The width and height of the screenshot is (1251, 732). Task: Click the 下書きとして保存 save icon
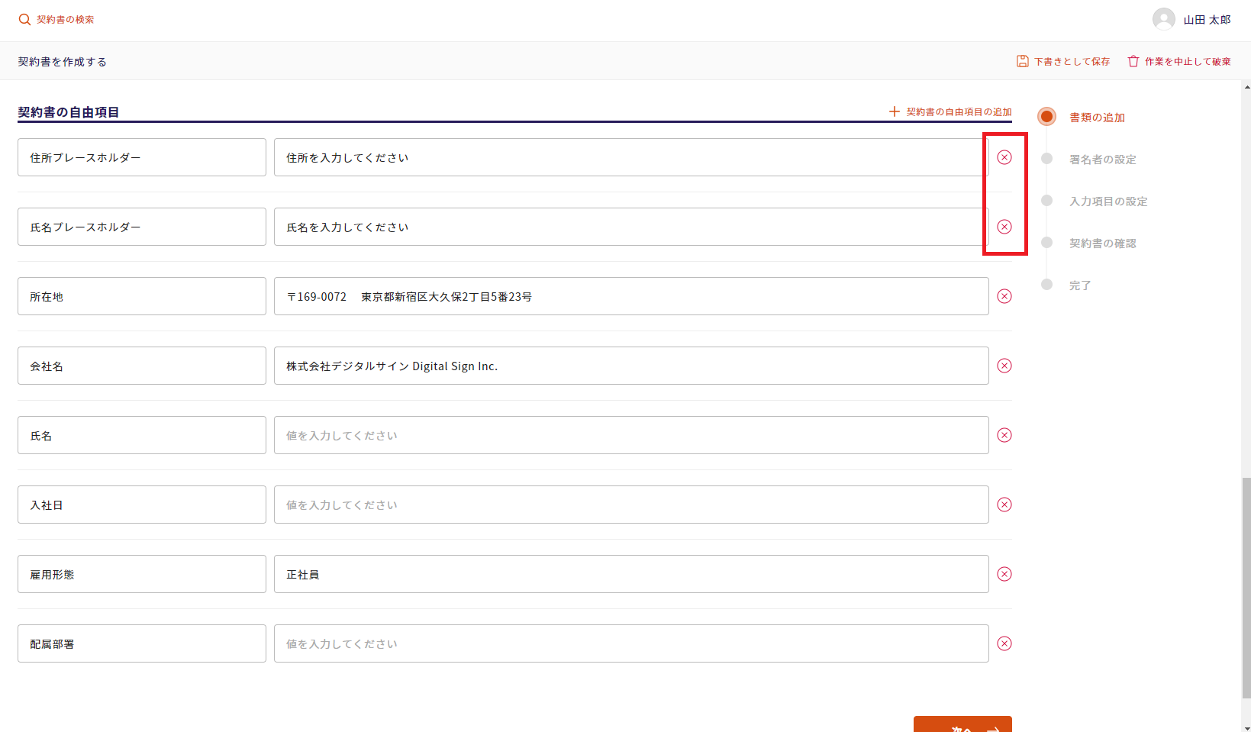point(1022,61)
